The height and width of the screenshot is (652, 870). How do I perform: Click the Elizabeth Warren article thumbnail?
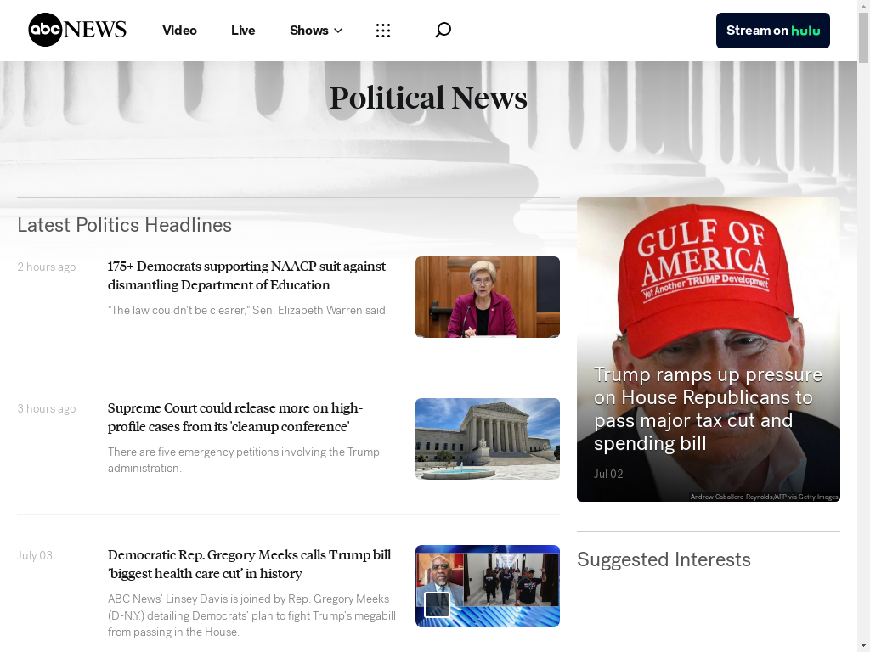488,297
